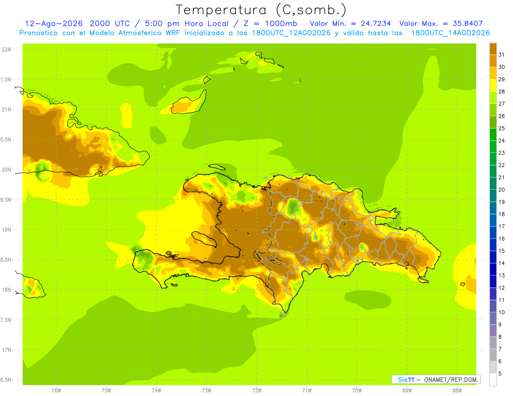Click the '76W' longitude axis label

[56, 390]
